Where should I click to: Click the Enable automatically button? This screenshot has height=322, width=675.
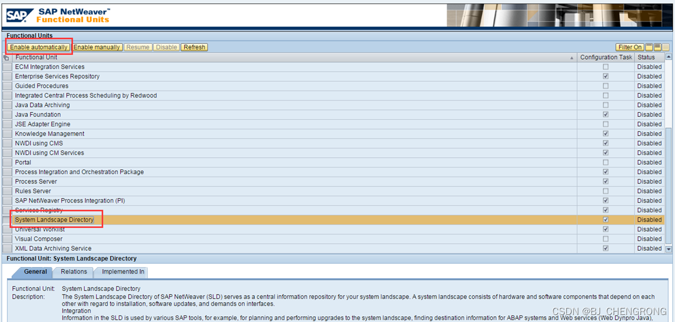click(x=39, y=47)
